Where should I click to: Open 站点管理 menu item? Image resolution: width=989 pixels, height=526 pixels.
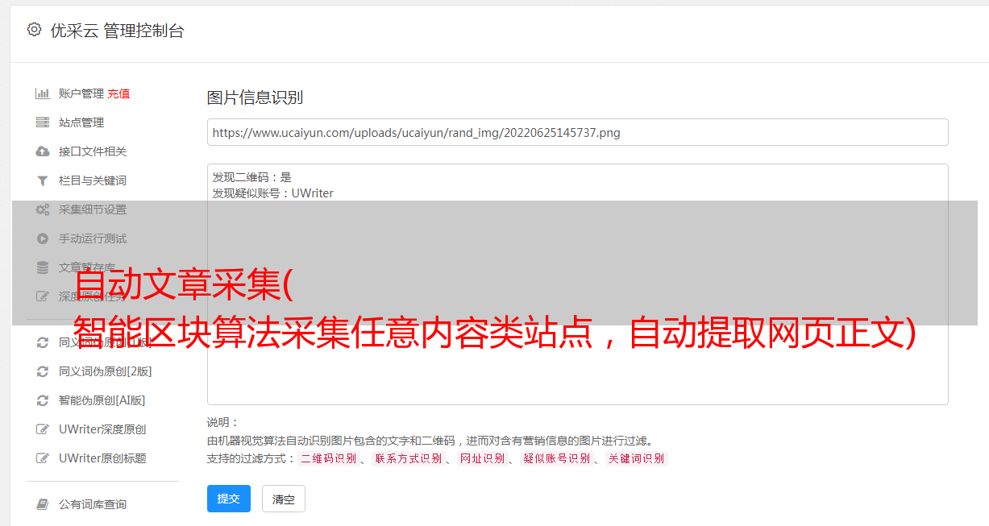click(81, 122)
